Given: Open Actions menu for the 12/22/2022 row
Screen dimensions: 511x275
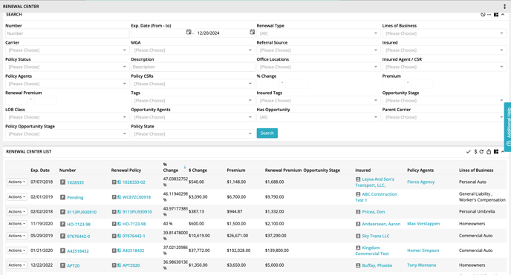Looking at the screenshot, I should (x=17, y=265).
